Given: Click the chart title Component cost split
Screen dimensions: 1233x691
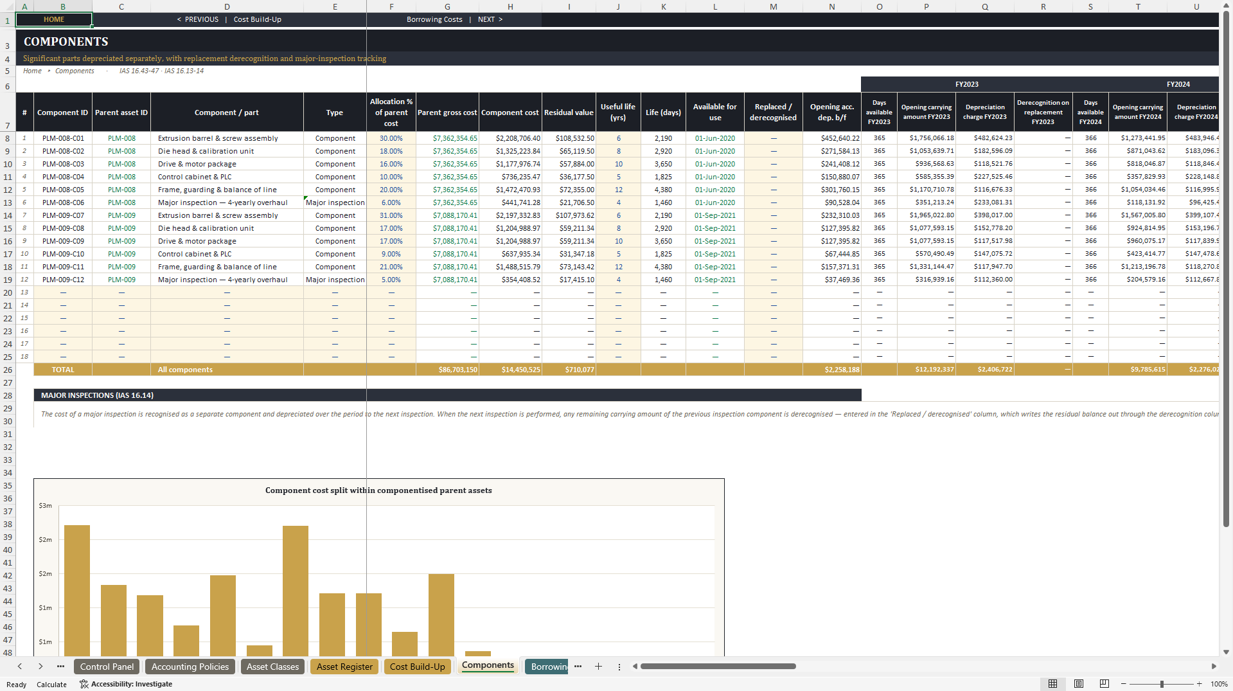Looking at the screenshot, I should (x=378, y=490).
